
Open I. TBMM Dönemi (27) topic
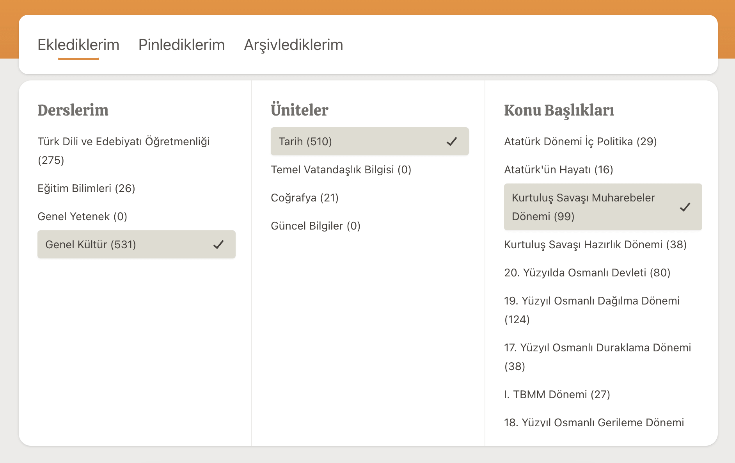coord(557,394)
